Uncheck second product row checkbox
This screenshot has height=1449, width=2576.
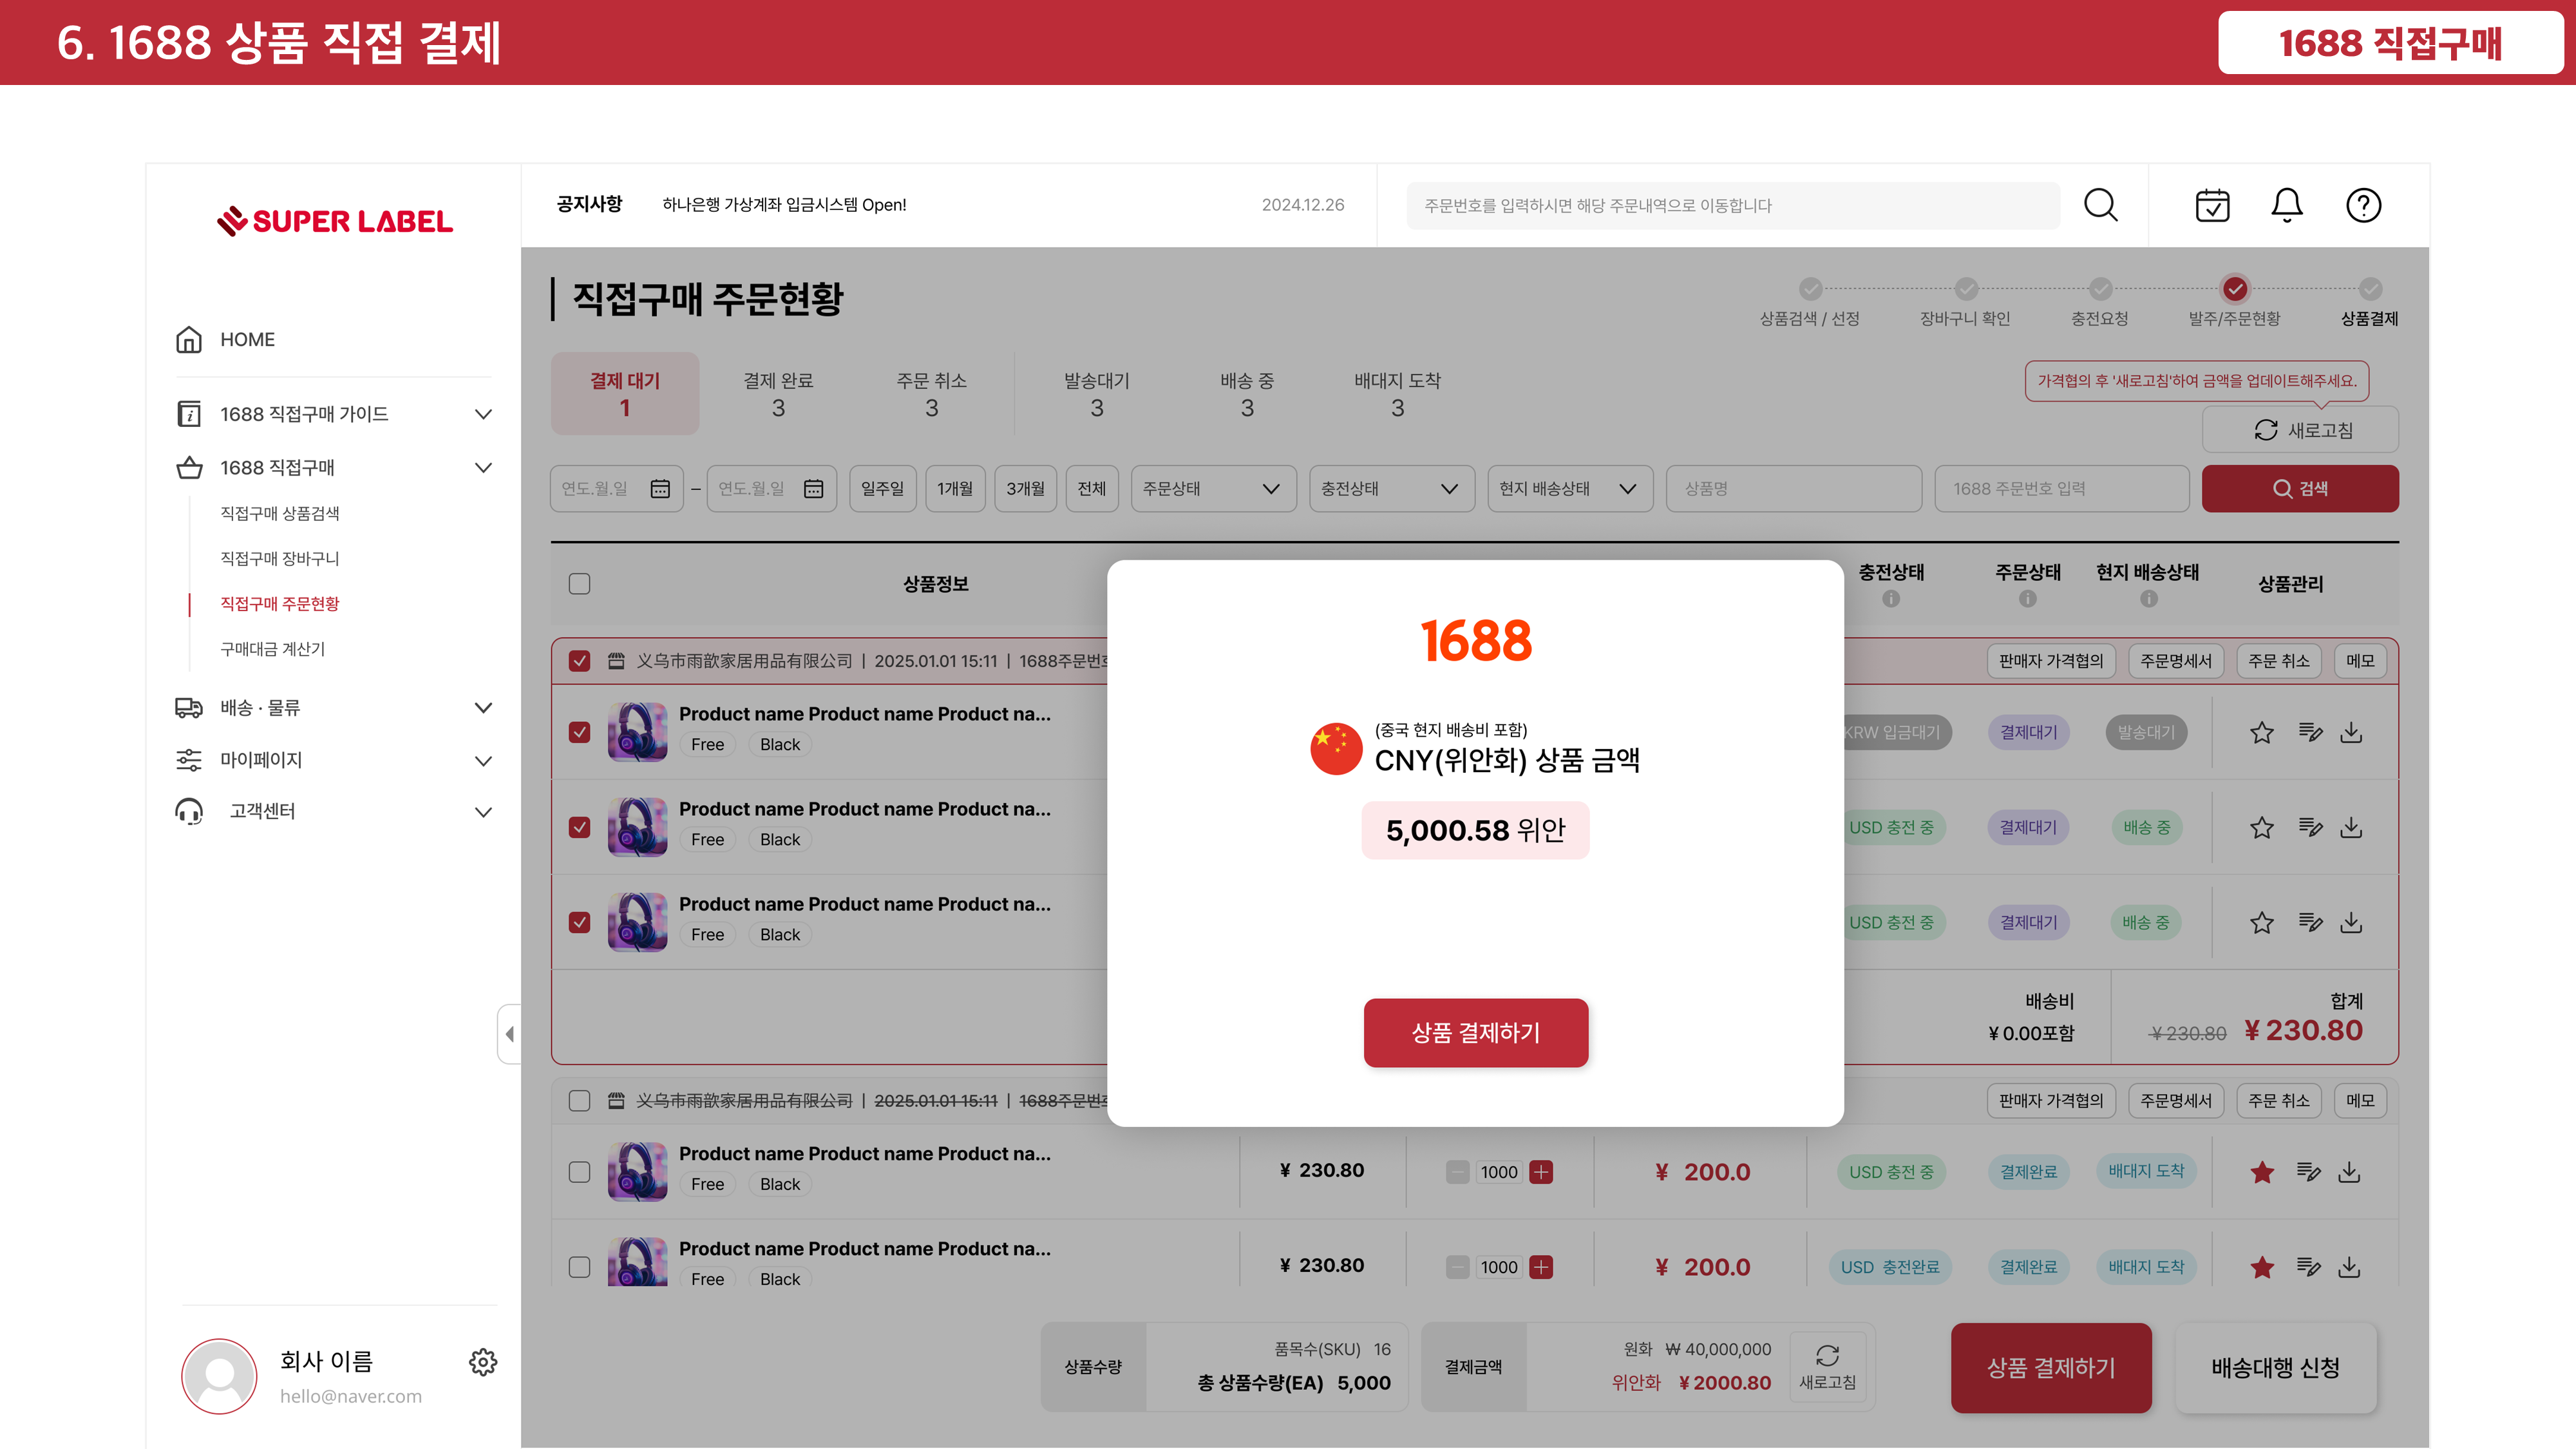tap(579, 828)
